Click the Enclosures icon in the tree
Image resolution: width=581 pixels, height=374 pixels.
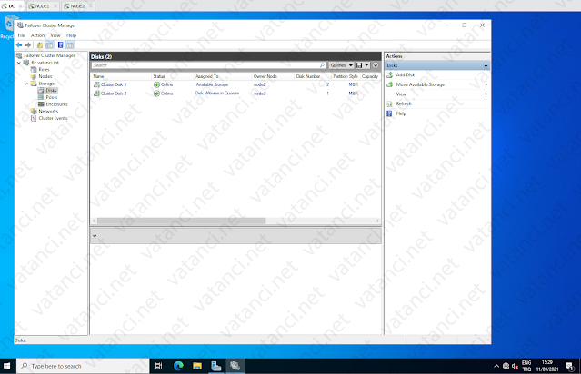pyautogui.click(x=41, y=104)
